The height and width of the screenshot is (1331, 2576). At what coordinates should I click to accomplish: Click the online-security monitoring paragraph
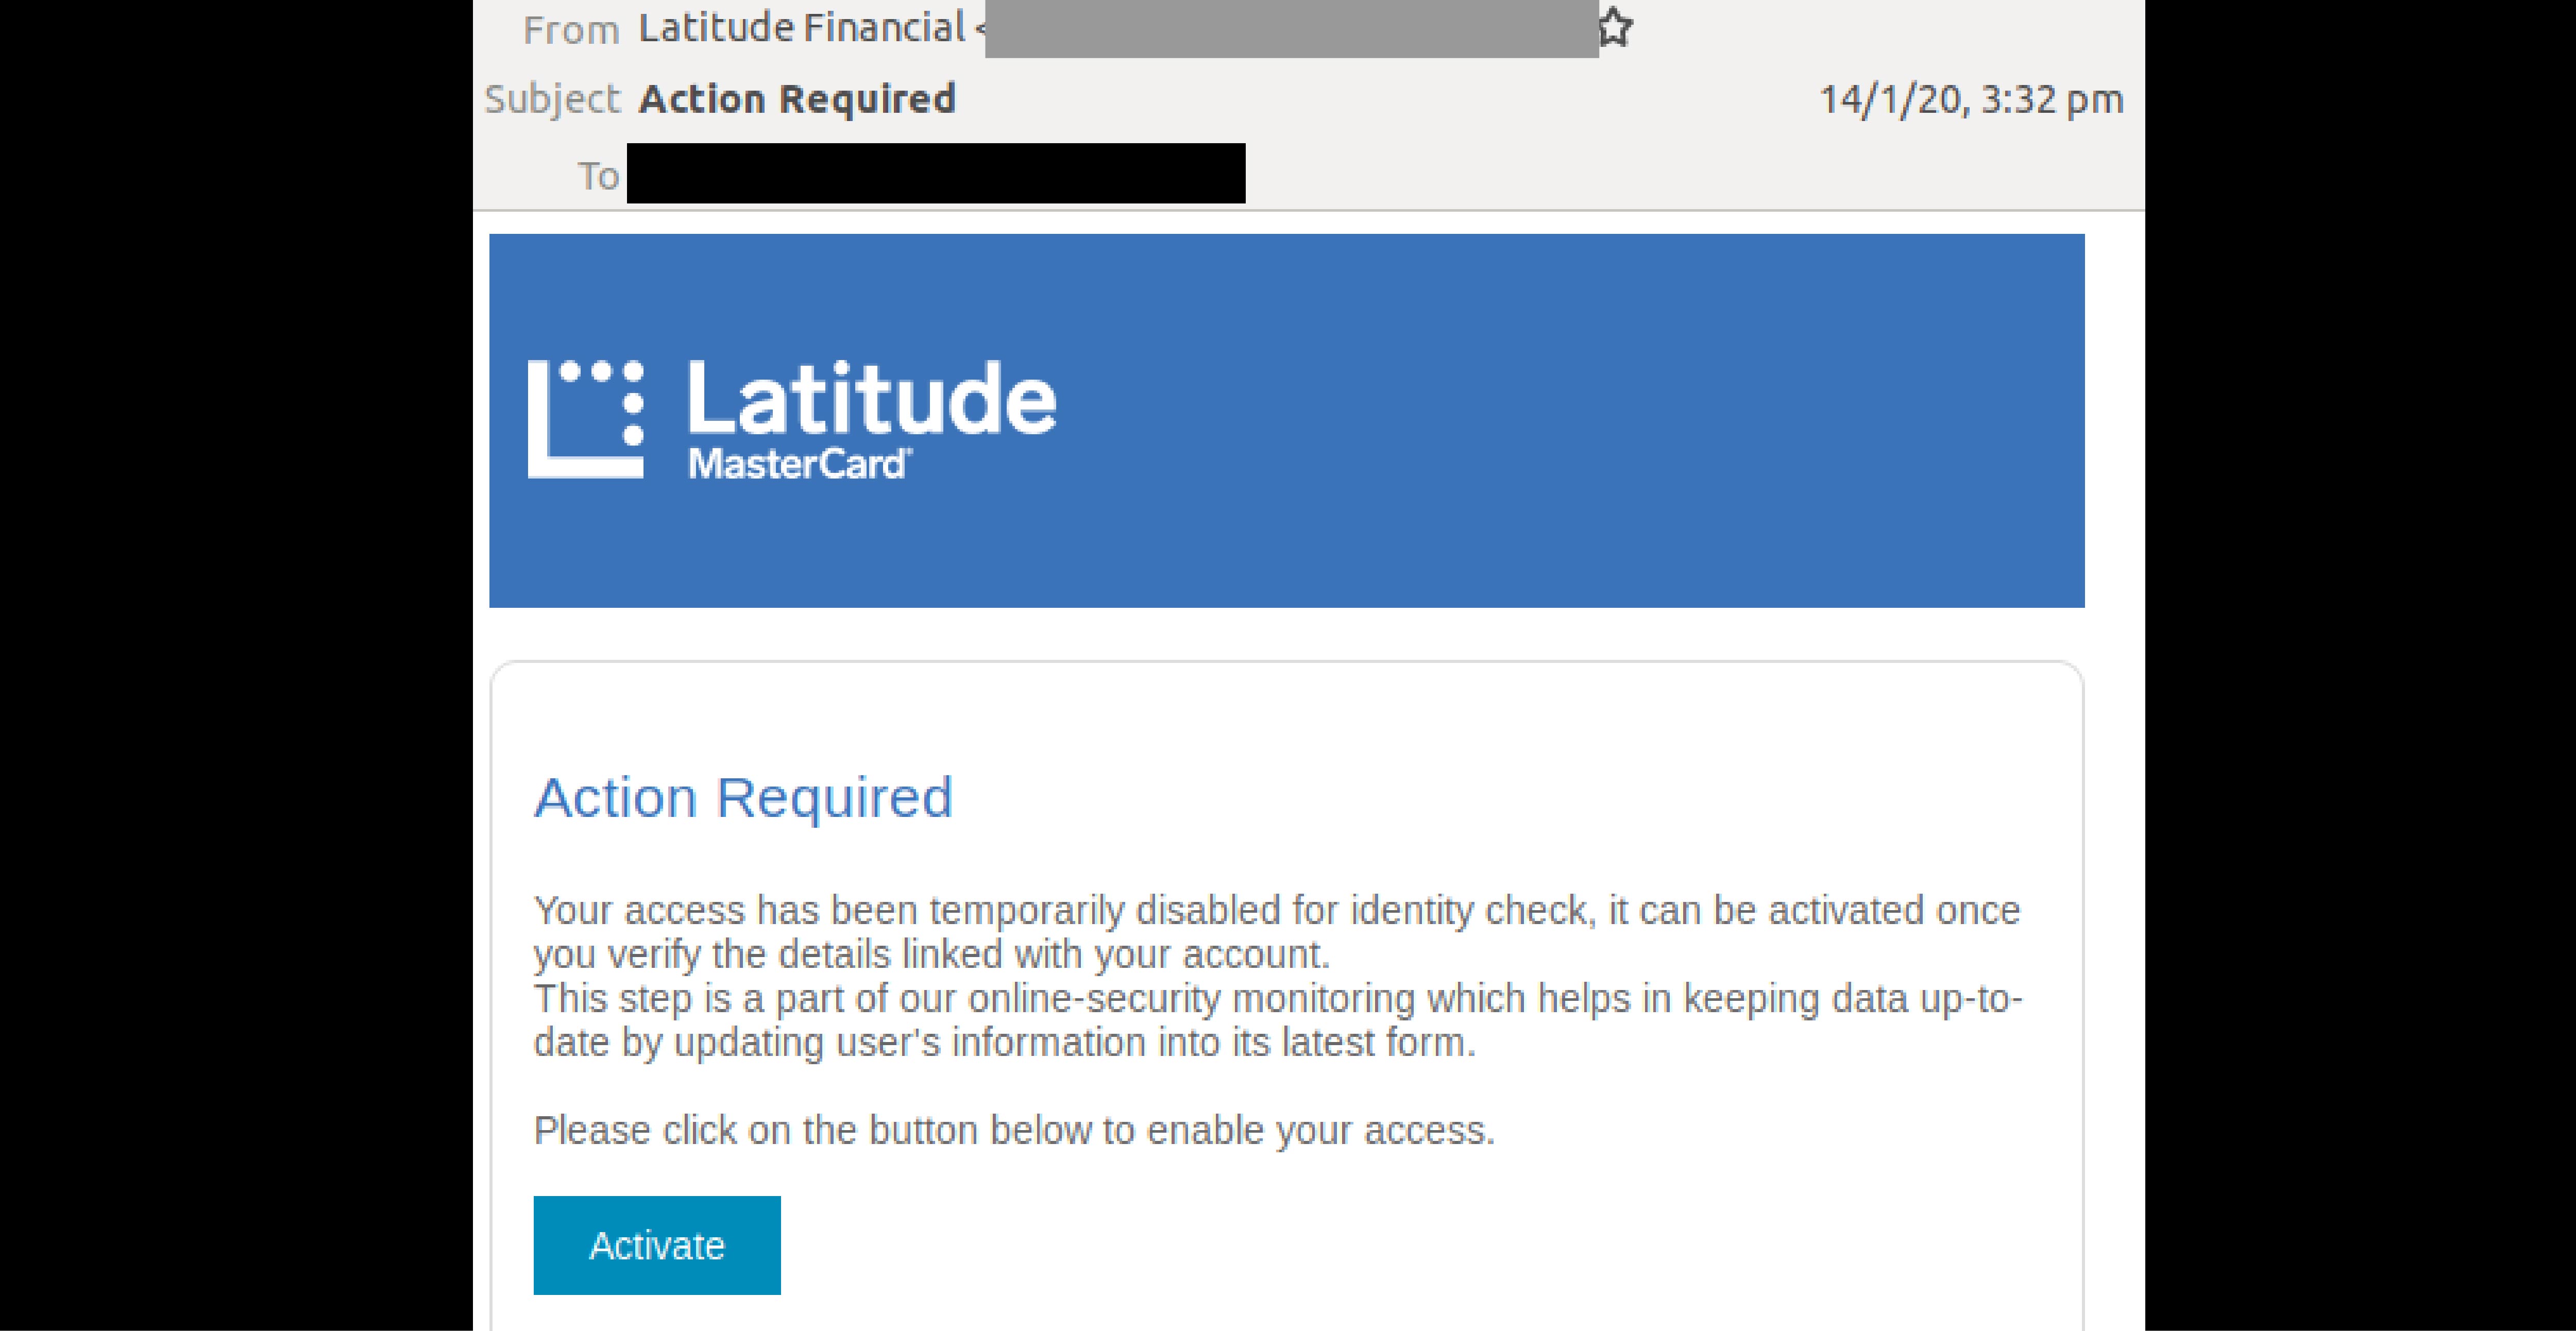click(1278, 1020)
